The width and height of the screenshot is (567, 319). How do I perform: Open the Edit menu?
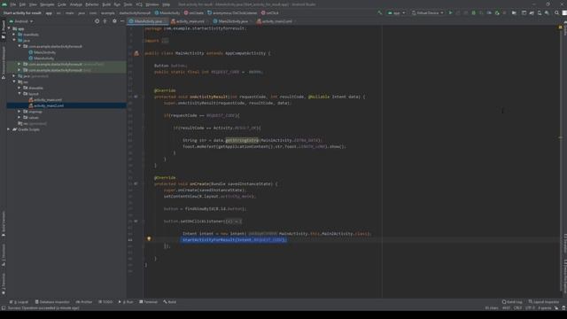(x=22, y=4)
